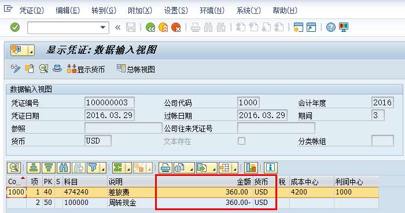Click the 总帐视图 button

click(x=136, y=69)
